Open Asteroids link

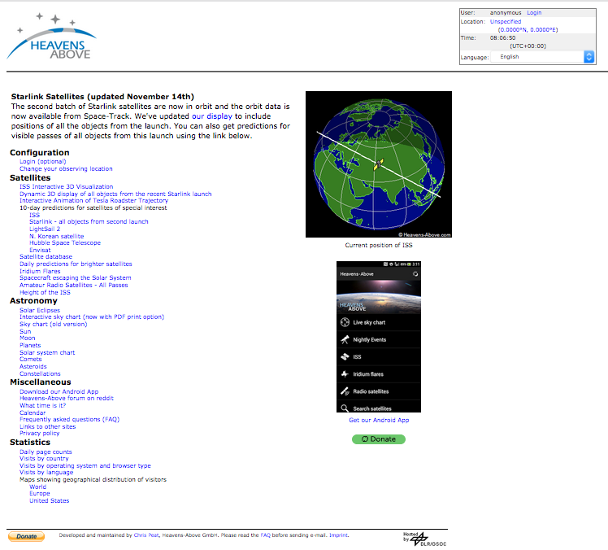33,367
